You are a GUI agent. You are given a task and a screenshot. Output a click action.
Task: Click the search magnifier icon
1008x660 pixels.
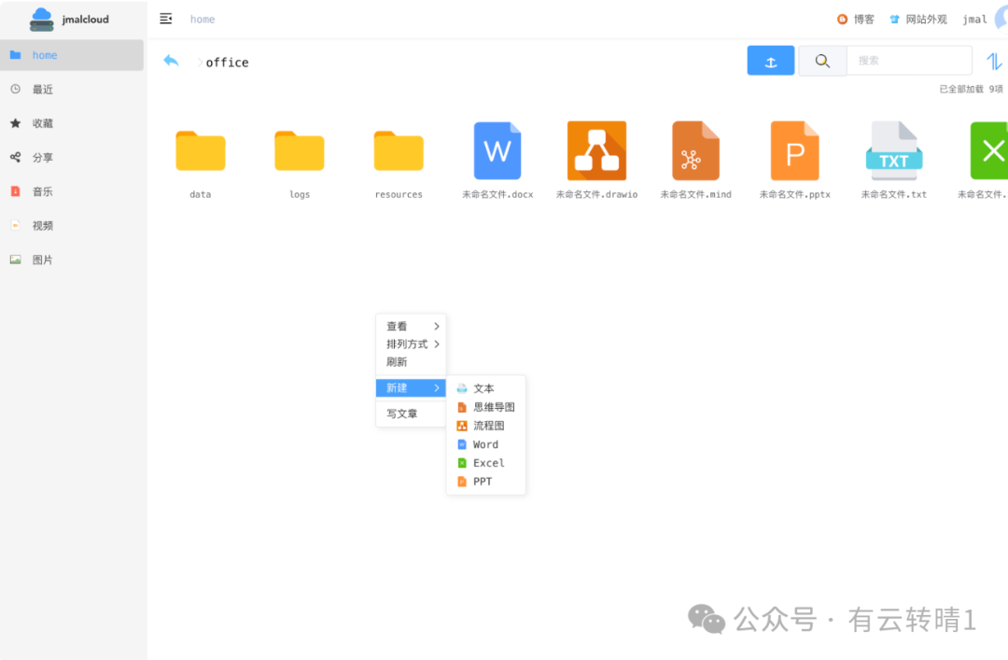821,60
